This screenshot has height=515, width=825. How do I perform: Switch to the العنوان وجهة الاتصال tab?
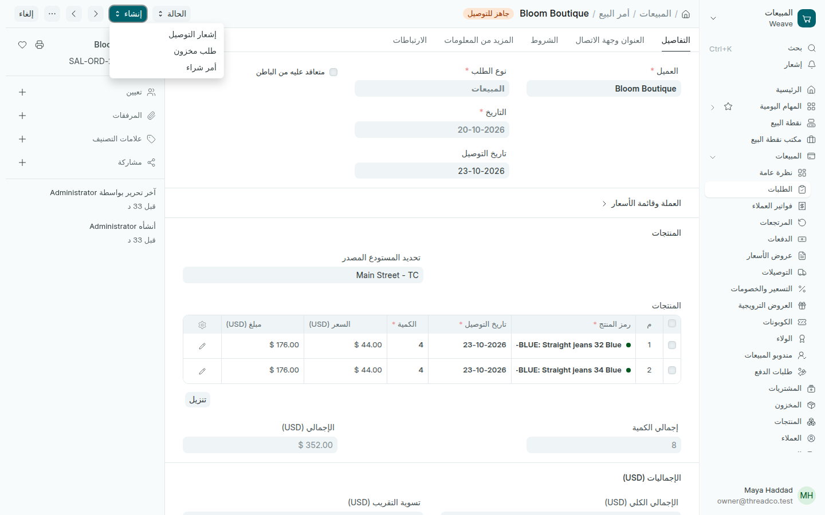[610, 40]
